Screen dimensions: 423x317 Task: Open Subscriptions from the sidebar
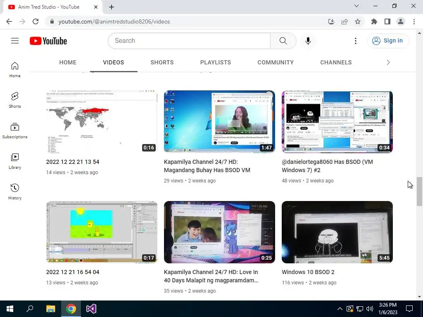pos(15,130)
